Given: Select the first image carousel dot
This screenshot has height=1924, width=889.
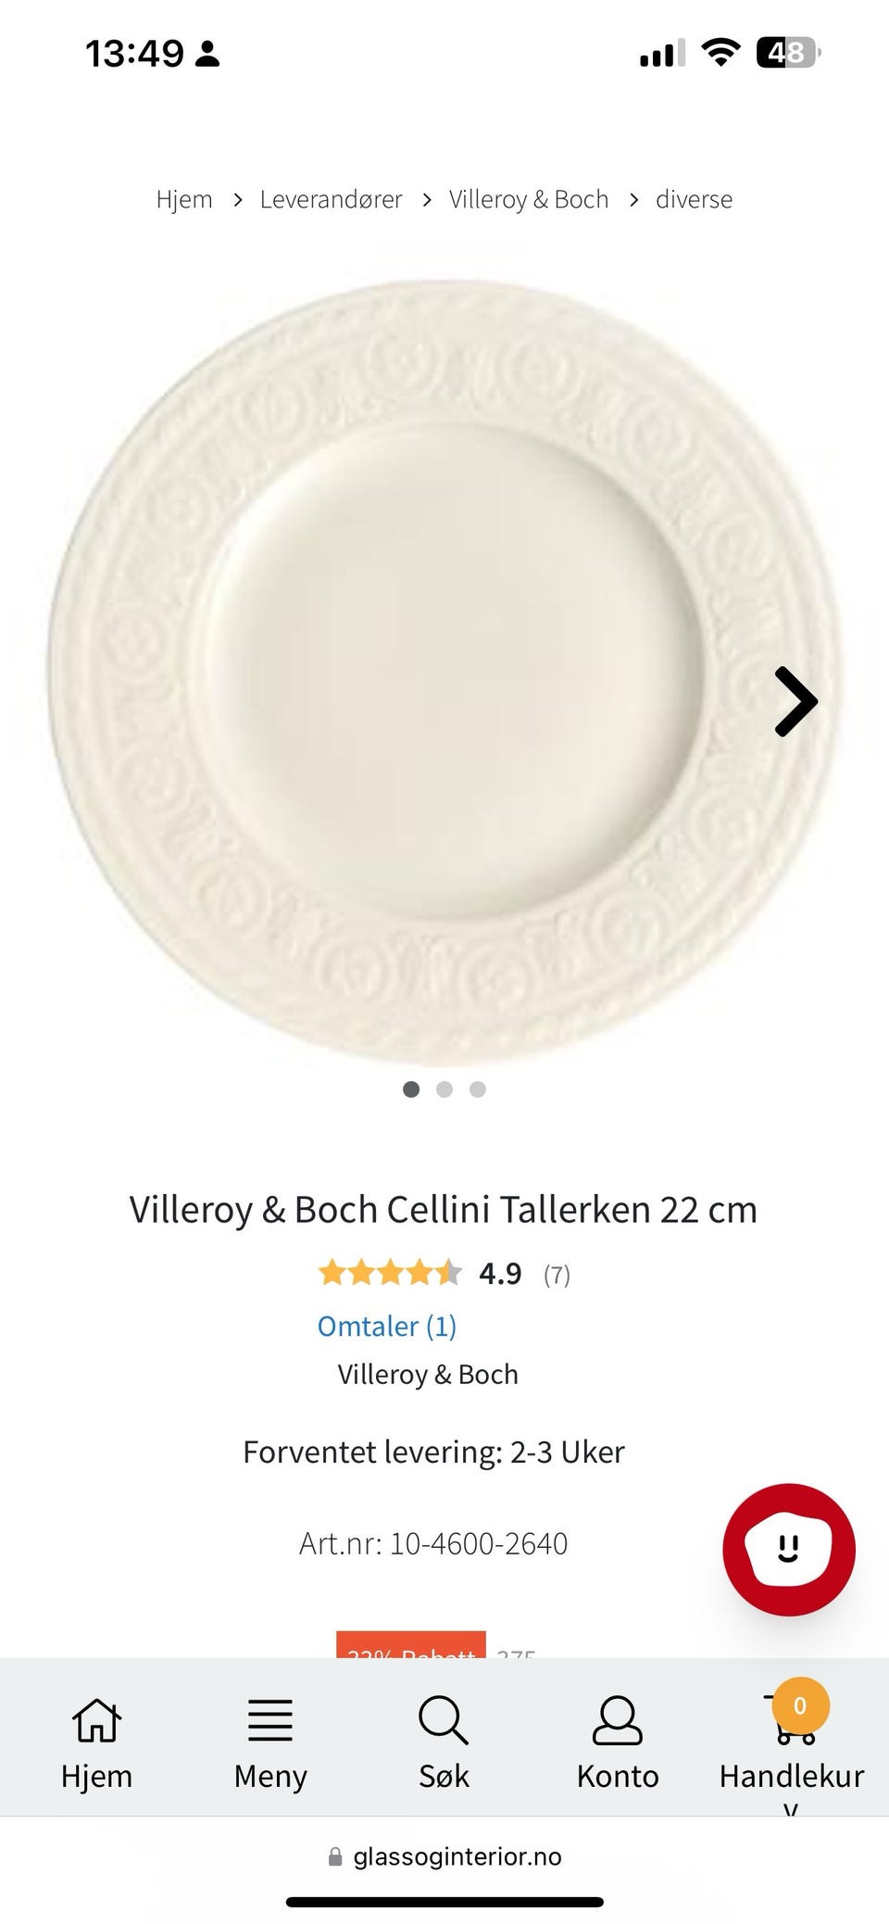Looking at the screenshot, I should pyautogui.click(x=411, y=1089).
